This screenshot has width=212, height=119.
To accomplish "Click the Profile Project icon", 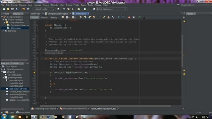I will pyautogui.click(x=85, y=9).
